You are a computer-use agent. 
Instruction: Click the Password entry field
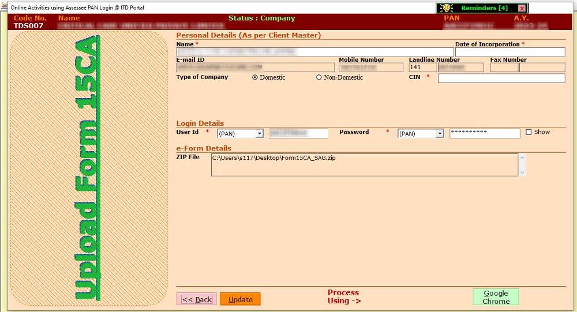[485, 133]
